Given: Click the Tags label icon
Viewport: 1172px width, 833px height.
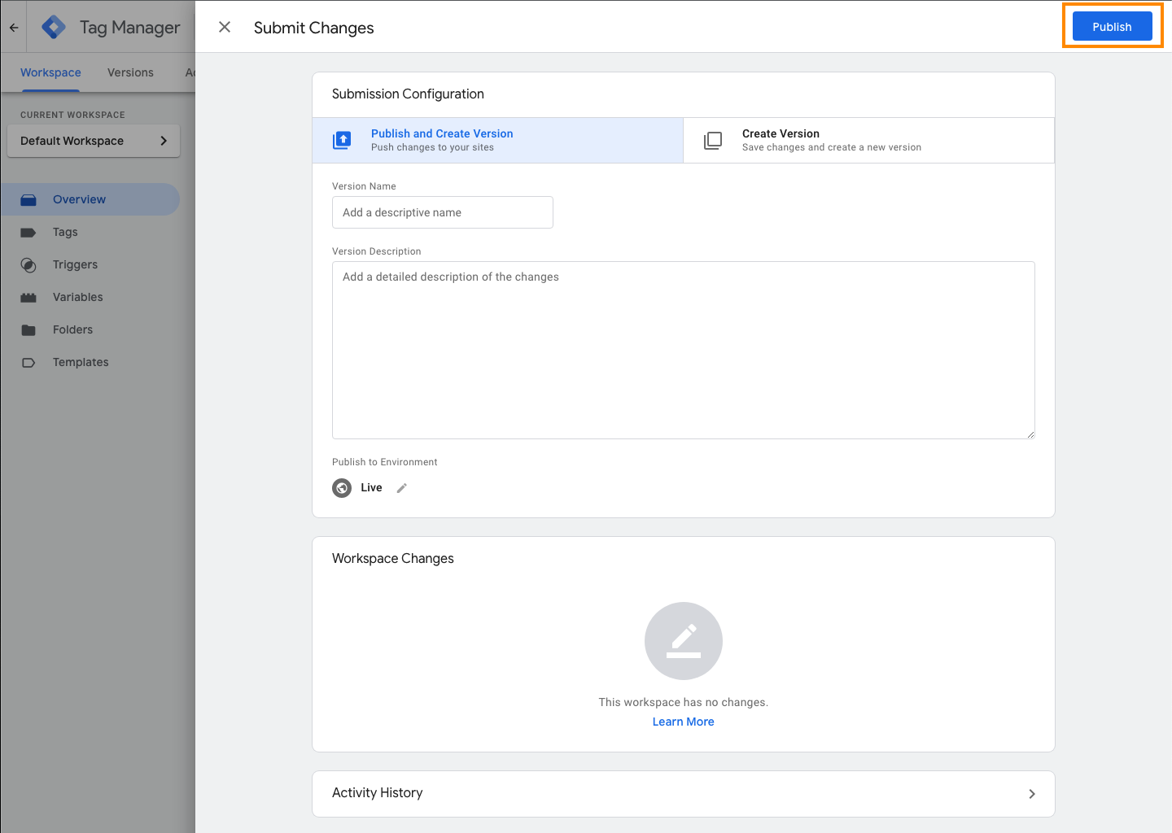Looking at the screenshot, I should pos(28,233).
